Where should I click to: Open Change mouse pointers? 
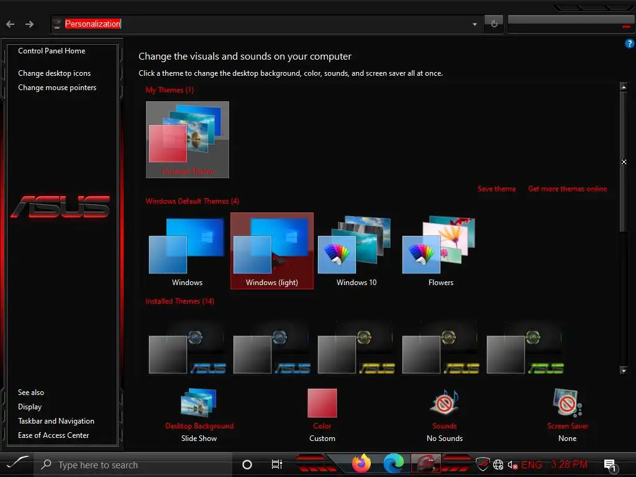pos(57,88)
